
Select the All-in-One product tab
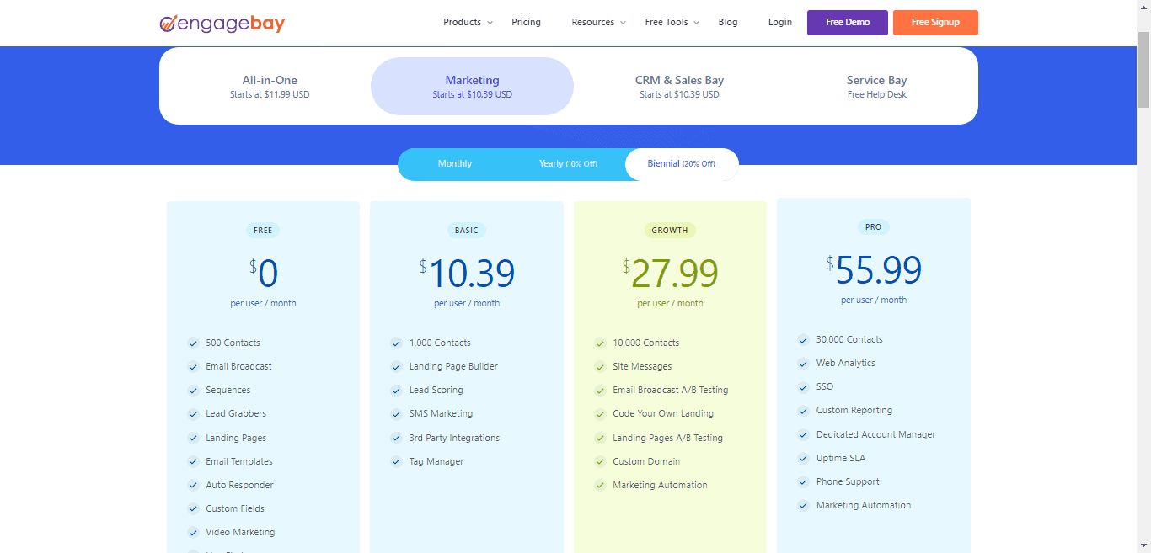click(x=270, y=86)
